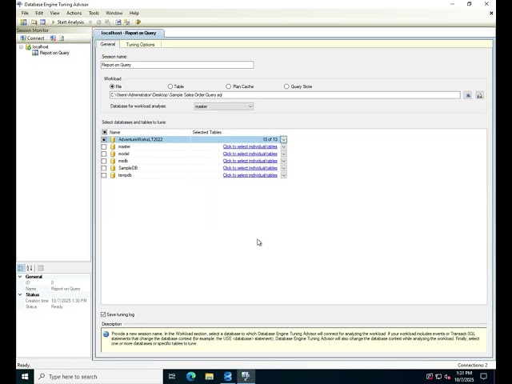Click Connect in Session Monitor
Viewport: 512px width, 384px height.
coord(32,38)
